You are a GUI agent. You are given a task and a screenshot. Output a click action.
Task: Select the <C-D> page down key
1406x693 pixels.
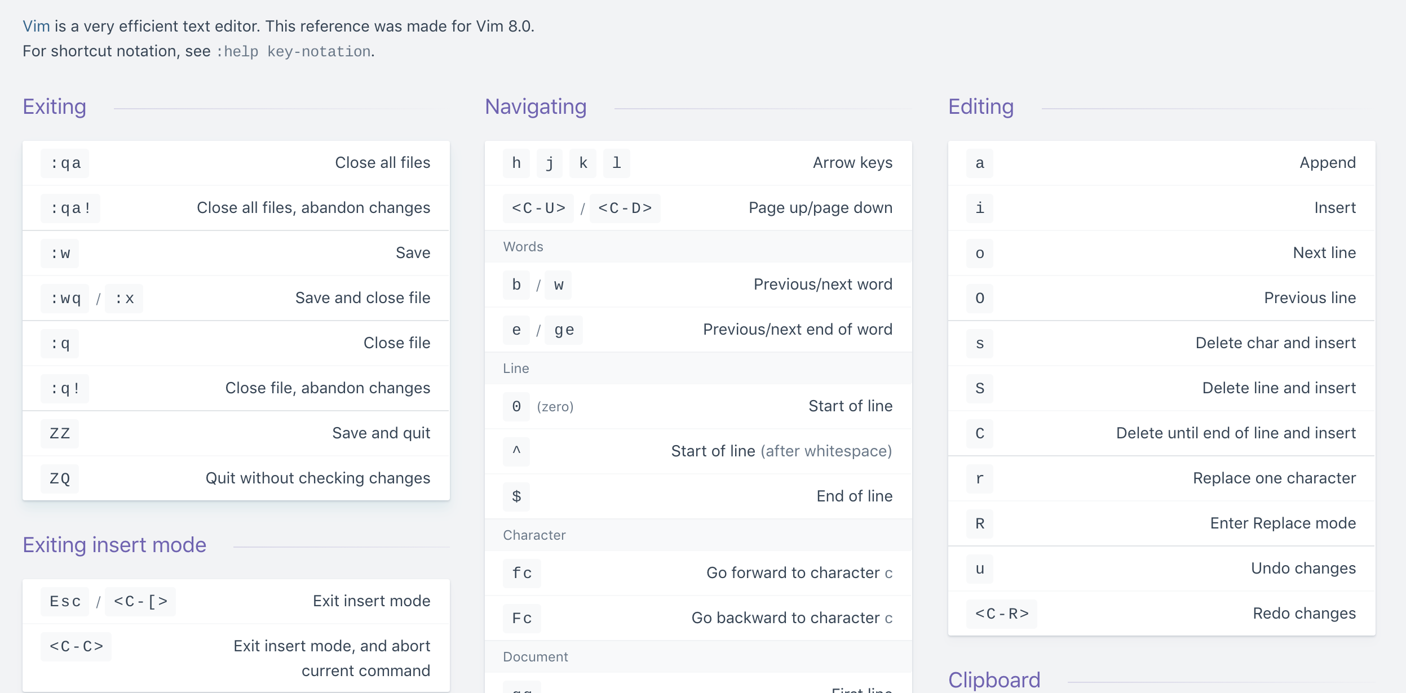(x=625, y=208)
